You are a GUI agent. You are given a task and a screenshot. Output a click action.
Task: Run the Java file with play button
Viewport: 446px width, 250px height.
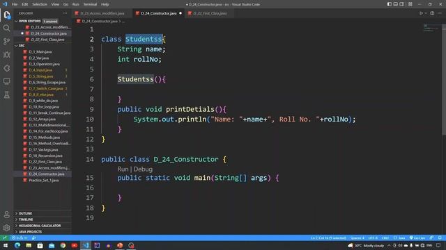(421, 13)
